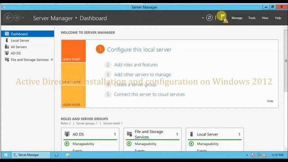Screen dimensions: 288x162
Task: Click the AD DS tile icon
Action: click(x=67, y=134)
